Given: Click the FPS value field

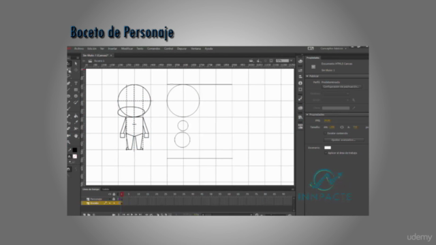Looking at the screenshot, I should (x=327, y=120).
